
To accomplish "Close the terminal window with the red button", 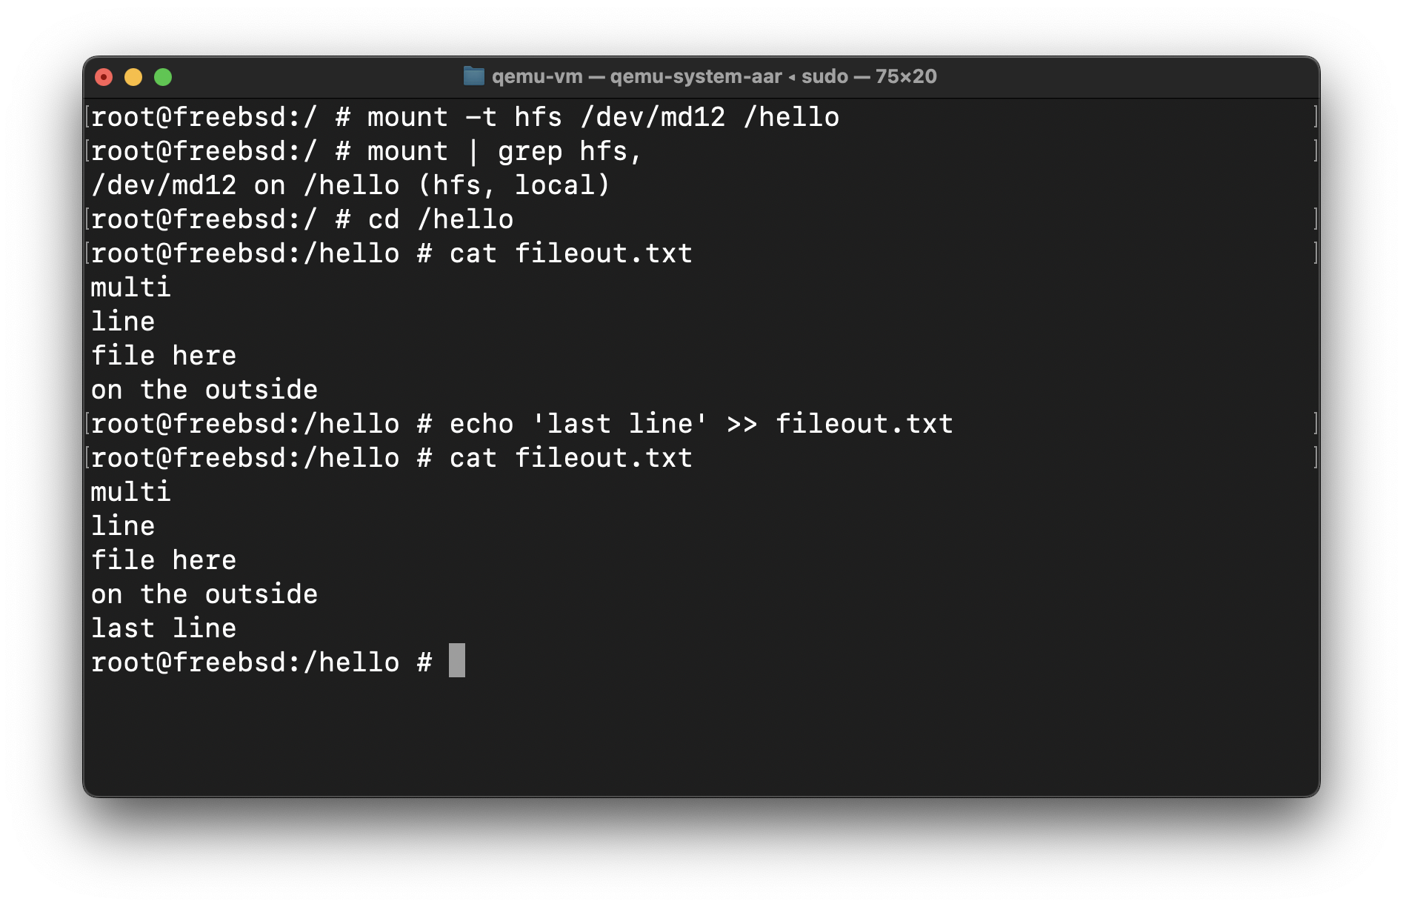I will point(104,77).
